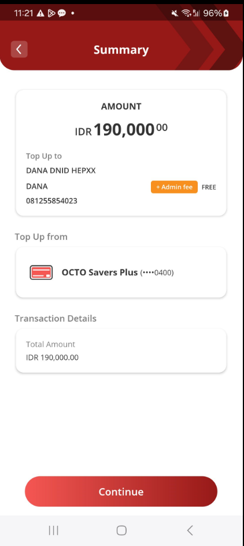Tap the DANA DNID HEPXX recipient name
This screenshot has width=244, height=546.
pyautogui.click(x=61, y=170)
